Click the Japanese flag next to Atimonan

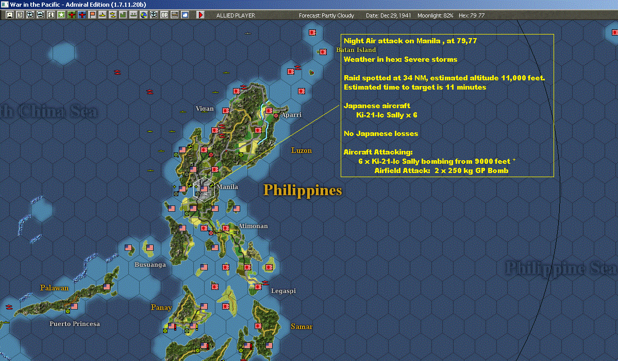point(225,228)
